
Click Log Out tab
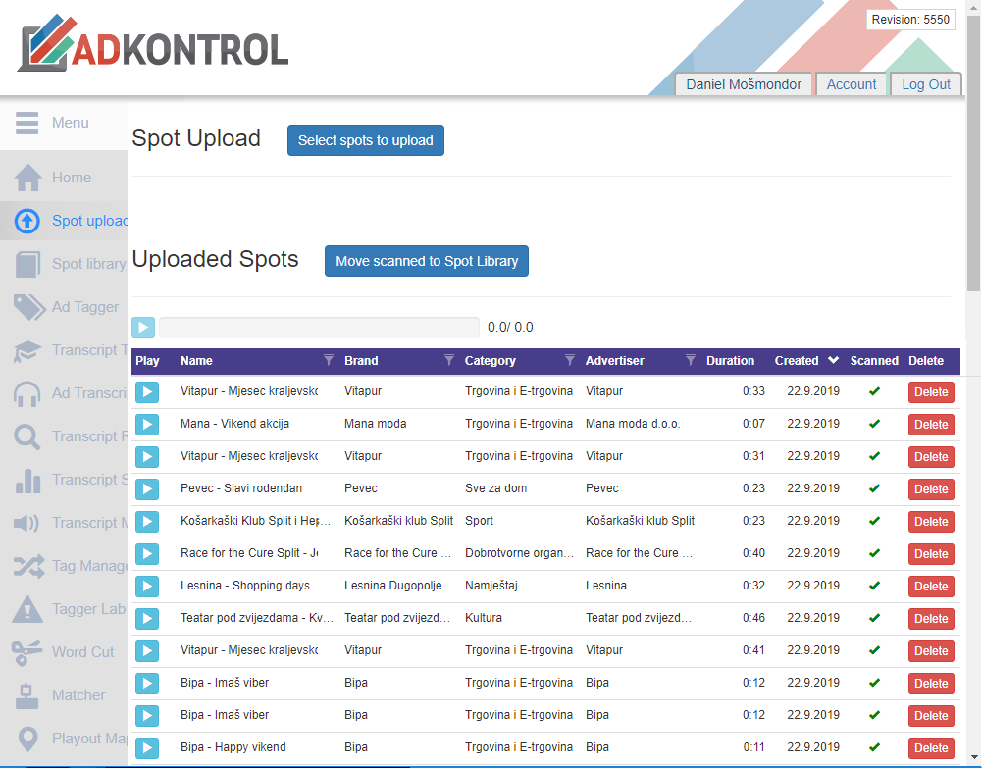tap(926, 84)
